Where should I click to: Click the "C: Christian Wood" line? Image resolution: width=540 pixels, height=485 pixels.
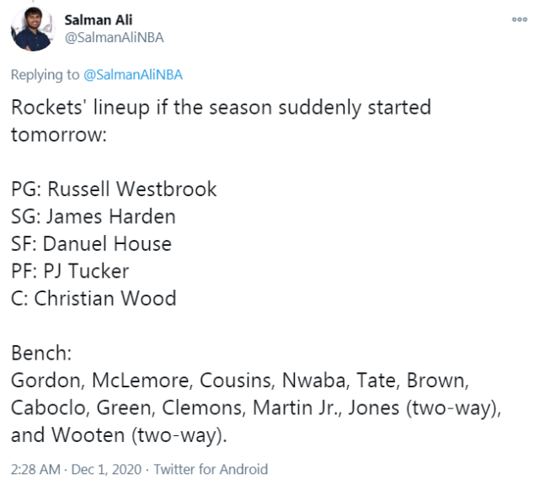(94, 298)
